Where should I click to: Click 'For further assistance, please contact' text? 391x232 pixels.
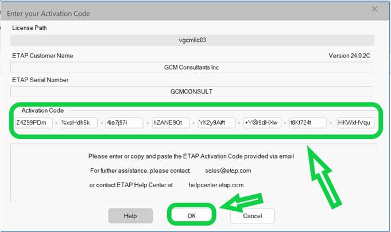click(x=140, y=171)
